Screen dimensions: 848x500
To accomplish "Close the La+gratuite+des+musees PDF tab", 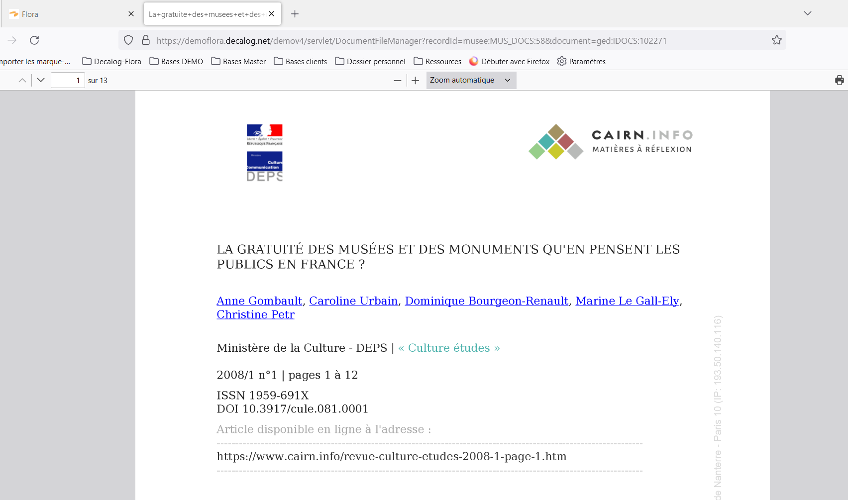I will tap(271, 14).
